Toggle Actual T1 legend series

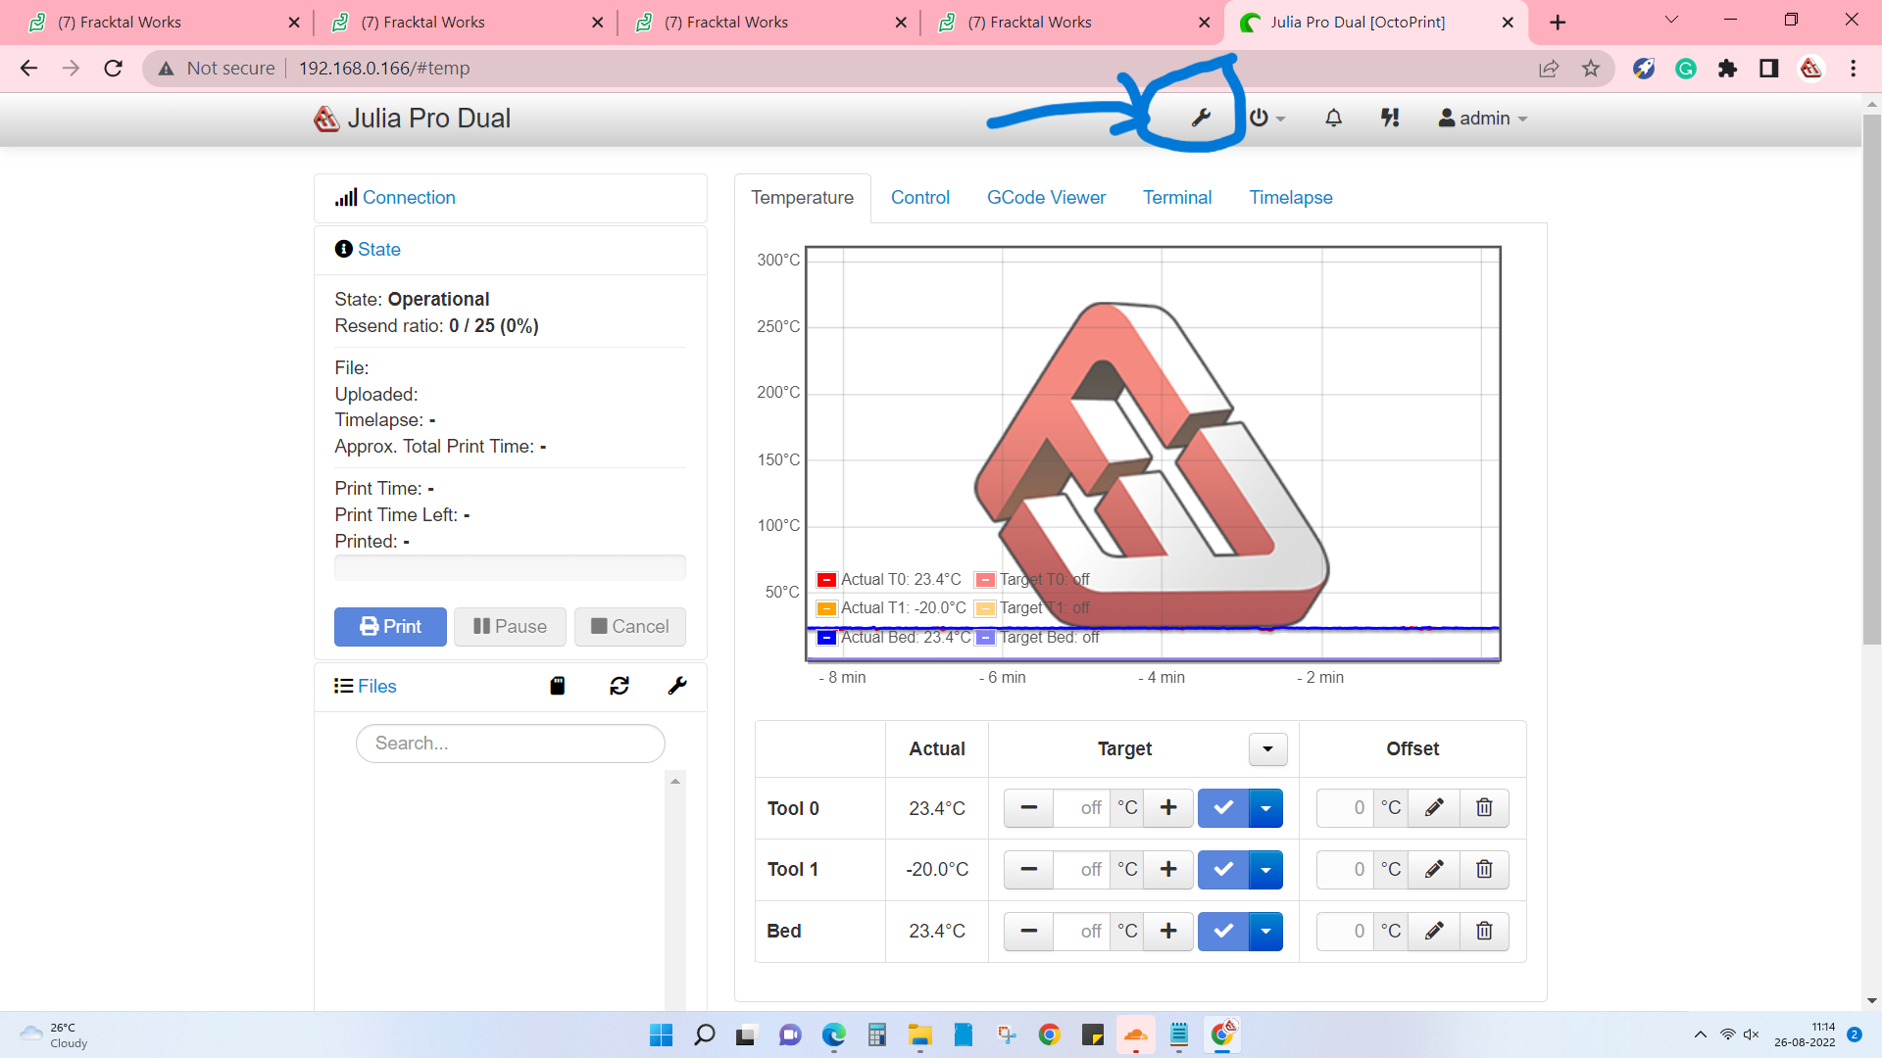click(x=826, y=608)
